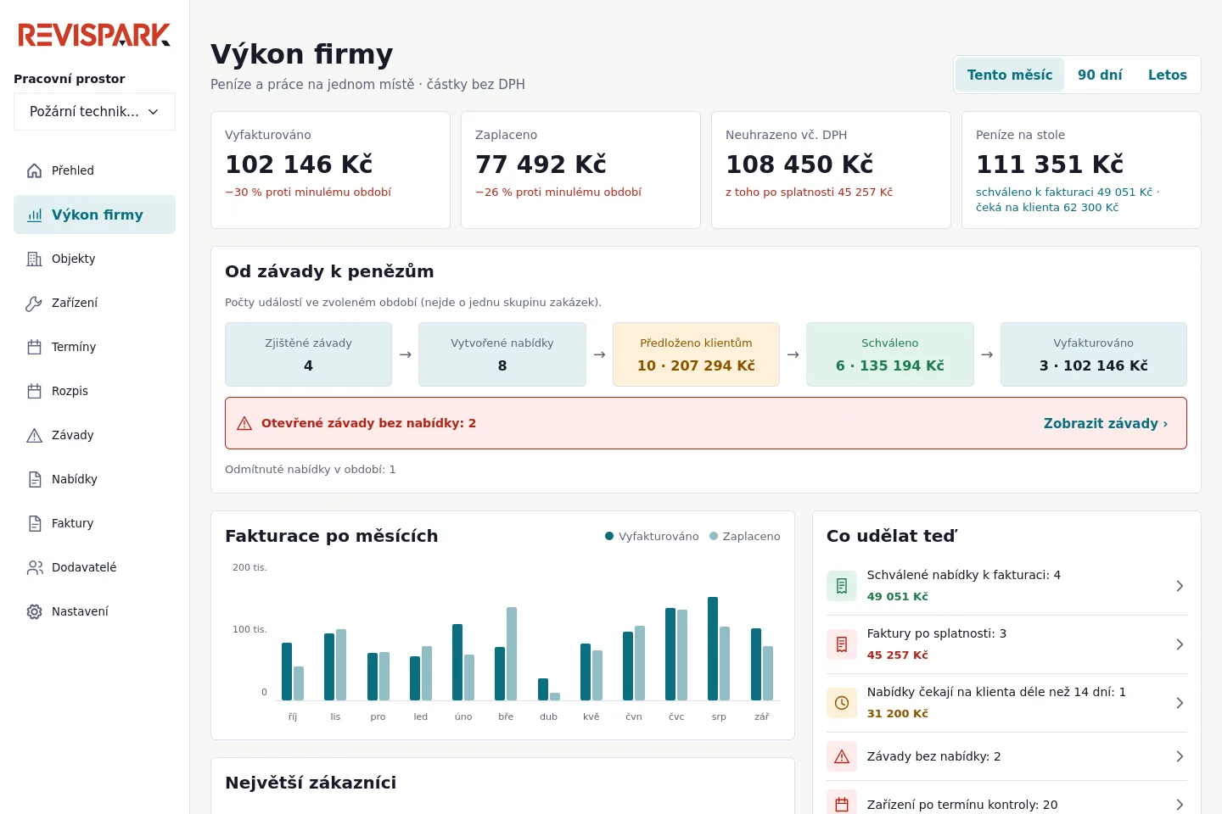Open the Vytvořené nabídky funnel card
The height and width of the screenshot is (814, 1222).
[x=502, y=354]
